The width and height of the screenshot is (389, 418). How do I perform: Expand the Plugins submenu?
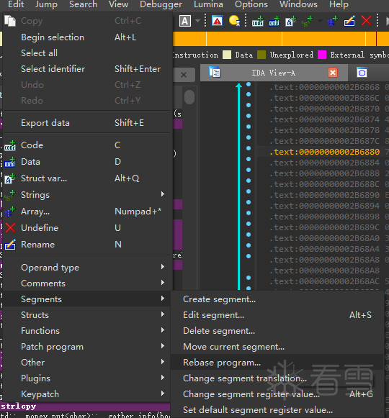pyautogui.click(x=87, y=378)
